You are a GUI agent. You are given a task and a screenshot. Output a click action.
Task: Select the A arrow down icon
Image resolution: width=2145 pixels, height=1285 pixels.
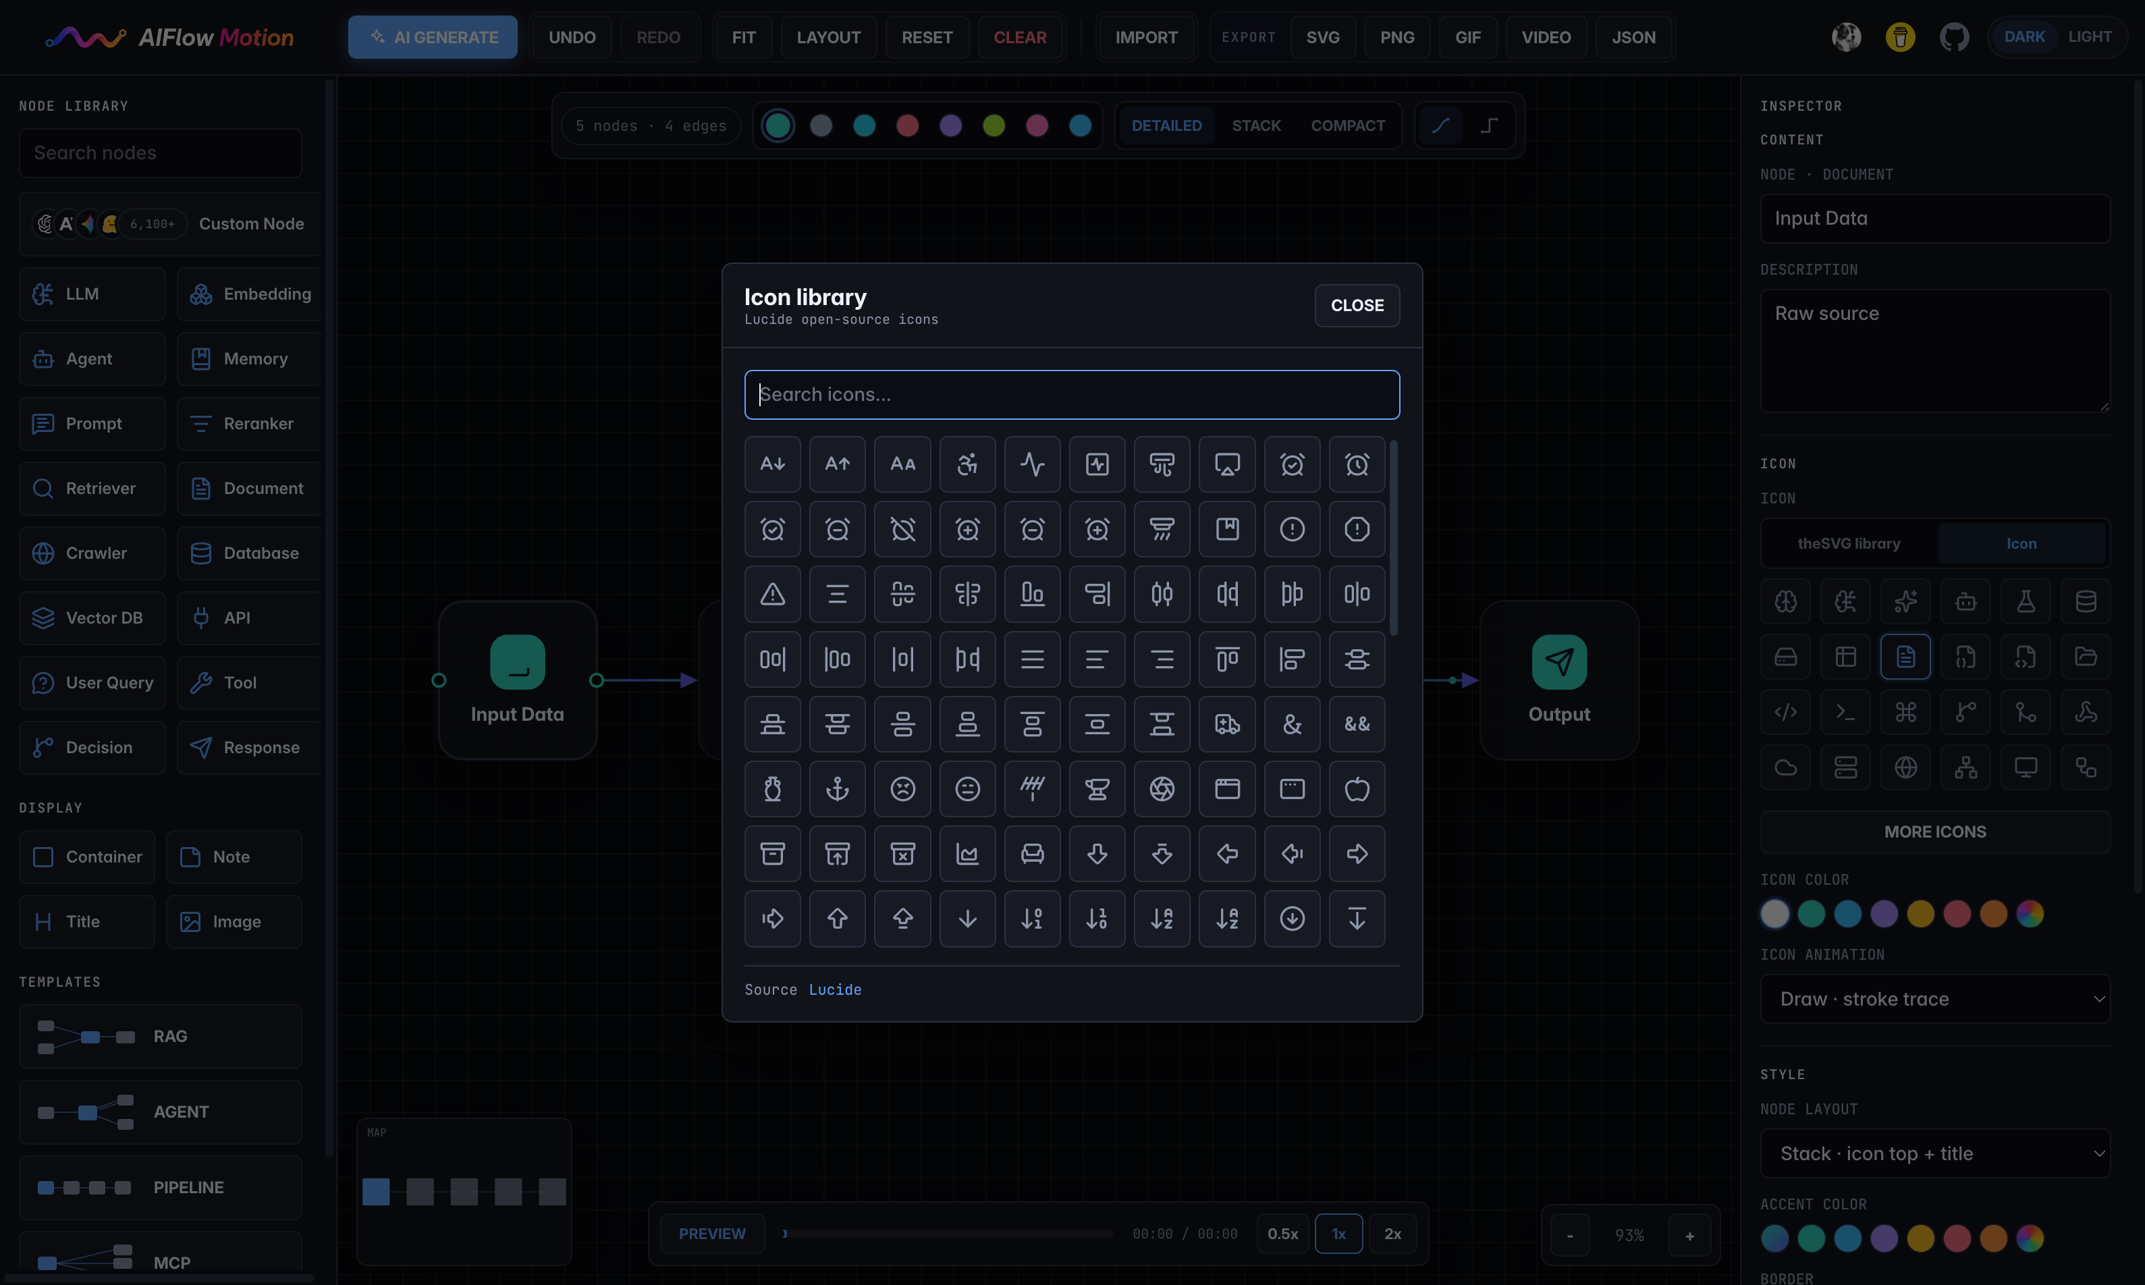pos(772,464)
